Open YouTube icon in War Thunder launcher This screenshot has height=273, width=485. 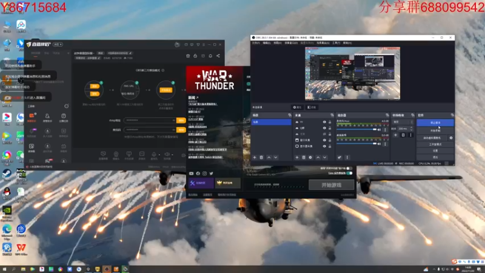click(191, 174)
